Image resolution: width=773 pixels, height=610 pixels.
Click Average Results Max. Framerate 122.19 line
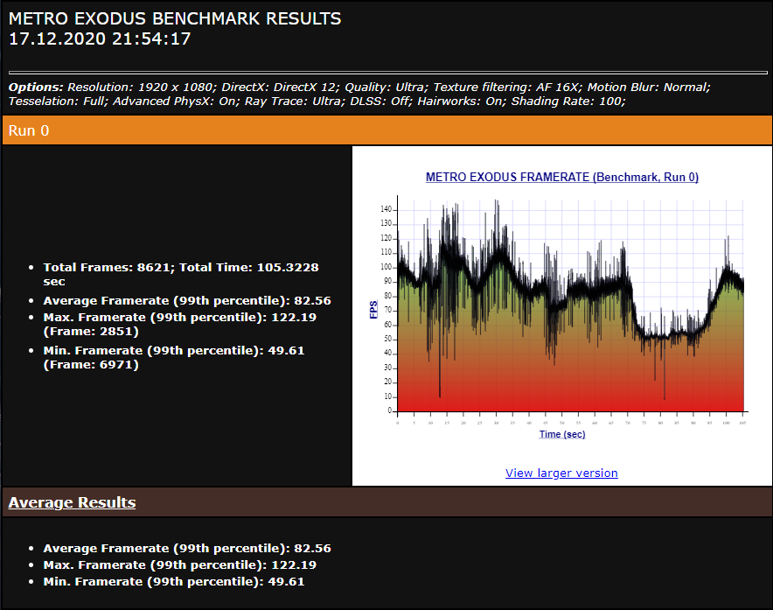[180, 565]
